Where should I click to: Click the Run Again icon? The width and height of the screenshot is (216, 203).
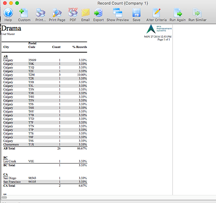pyautogui.click(x=178, y=13)
